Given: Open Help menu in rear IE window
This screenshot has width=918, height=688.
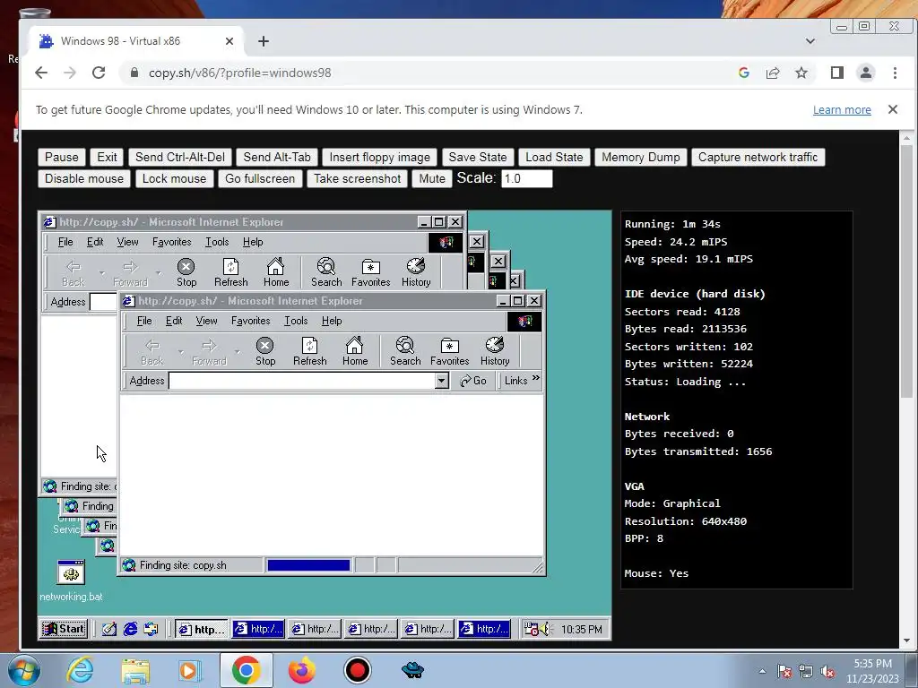Looking at the screenshot, I should pyautogui.click(x=252, y=242).
